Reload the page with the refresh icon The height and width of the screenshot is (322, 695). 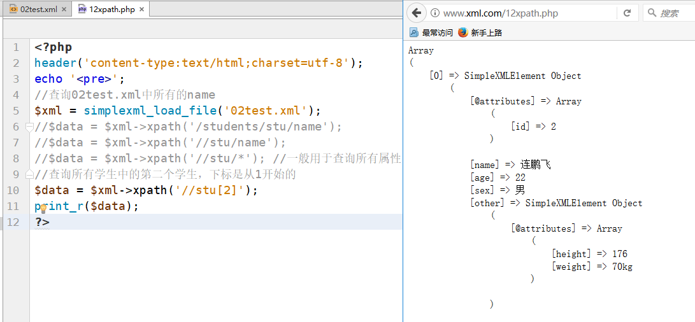[x=627, y=13]
